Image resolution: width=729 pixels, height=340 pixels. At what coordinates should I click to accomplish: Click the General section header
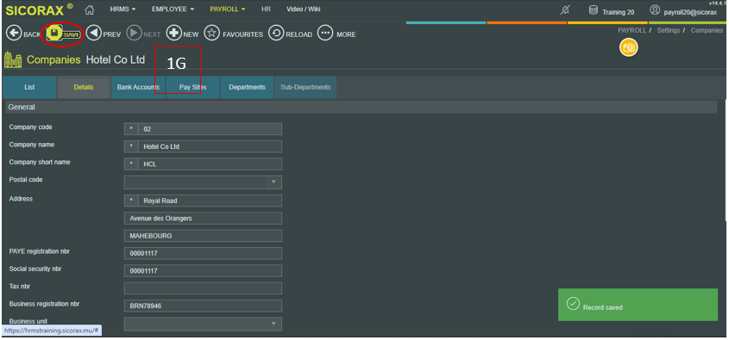pos(361,107)
